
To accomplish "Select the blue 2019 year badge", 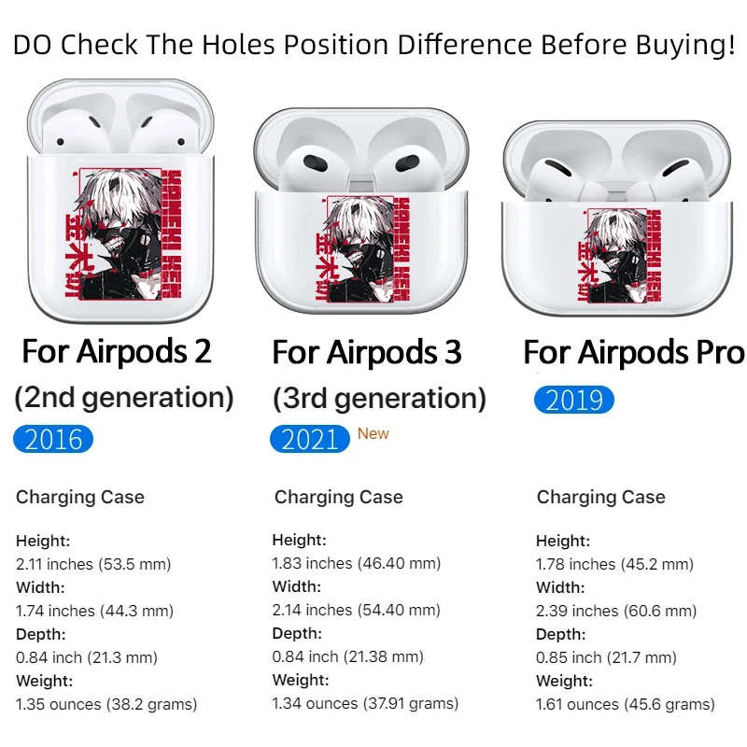I will (x=574, y=400).
